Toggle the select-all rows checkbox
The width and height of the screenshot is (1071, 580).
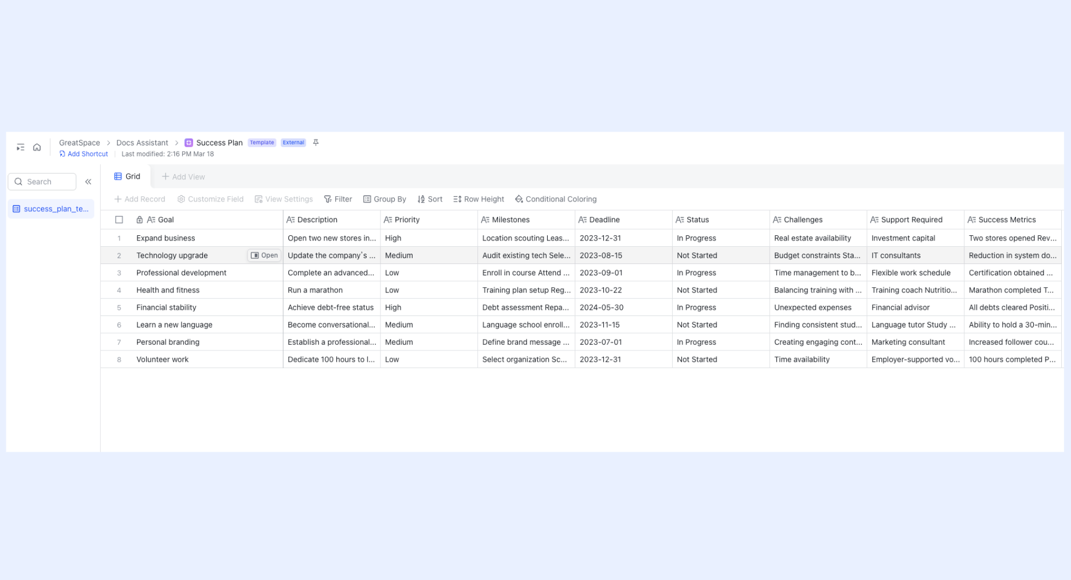[x=119, y=220]
